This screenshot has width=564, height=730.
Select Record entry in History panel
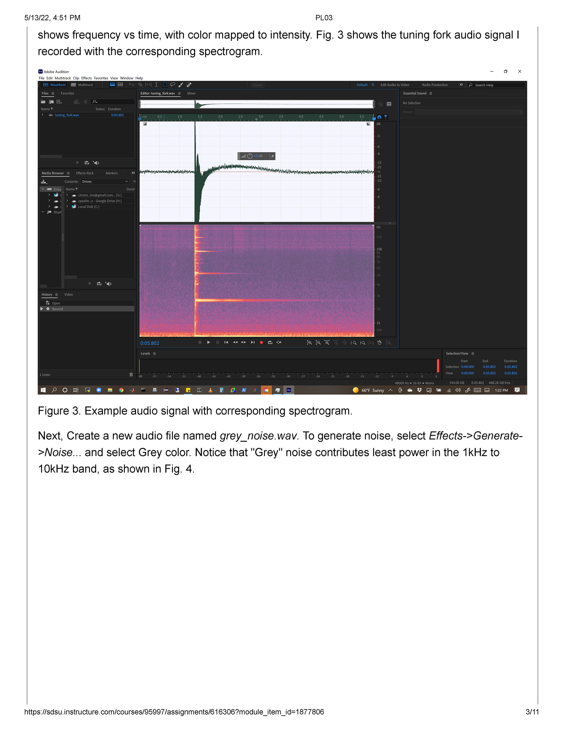[x=87, y=309]
